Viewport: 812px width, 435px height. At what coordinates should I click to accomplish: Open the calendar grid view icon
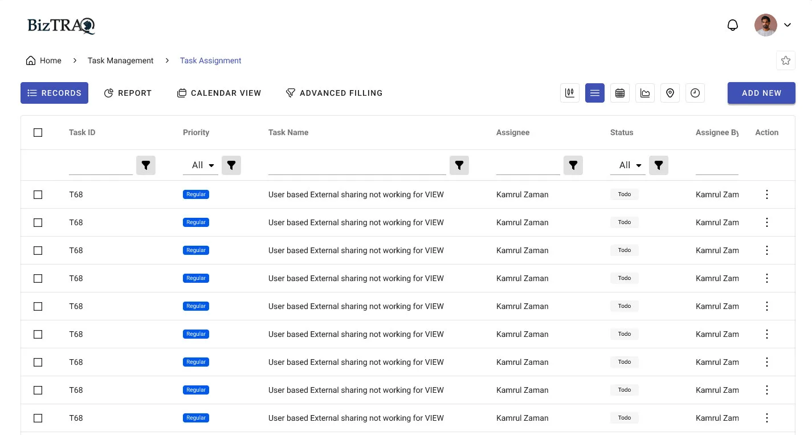[x=620, y=93]
